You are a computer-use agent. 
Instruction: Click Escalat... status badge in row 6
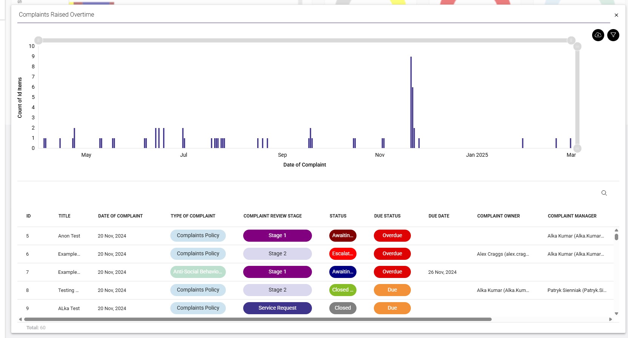click(x=343, y=254)
